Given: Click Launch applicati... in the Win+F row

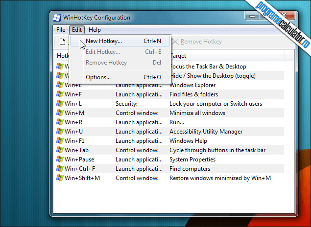Looking at the screenshot, I should pos(139,94).
